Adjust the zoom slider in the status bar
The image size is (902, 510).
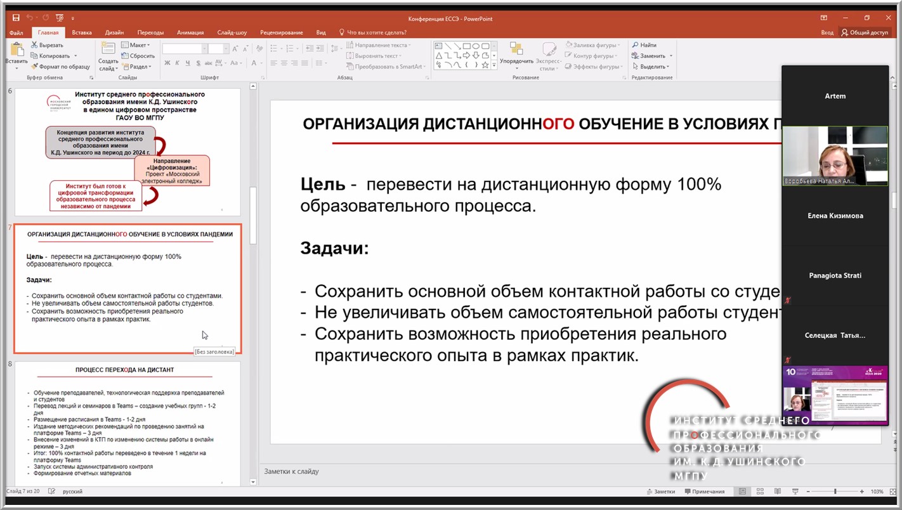pos(835,492)
